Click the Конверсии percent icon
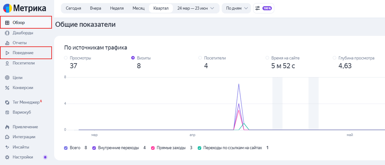This screenshot has width=385, height=165. pyautogui.click(x=7, y=88)
